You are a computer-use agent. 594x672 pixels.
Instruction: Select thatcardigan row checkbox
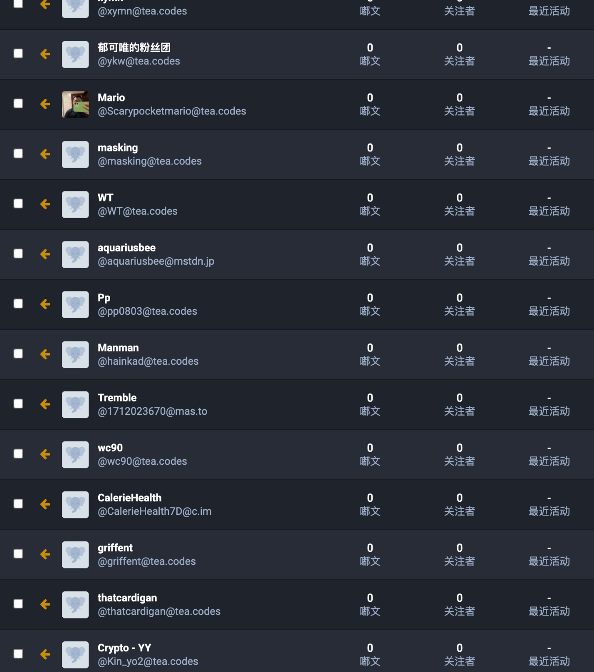click(x=18, y=604)
